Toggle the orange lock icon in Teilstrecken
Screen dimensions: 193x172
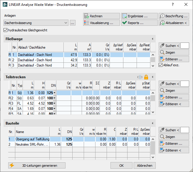coord(146,77)
